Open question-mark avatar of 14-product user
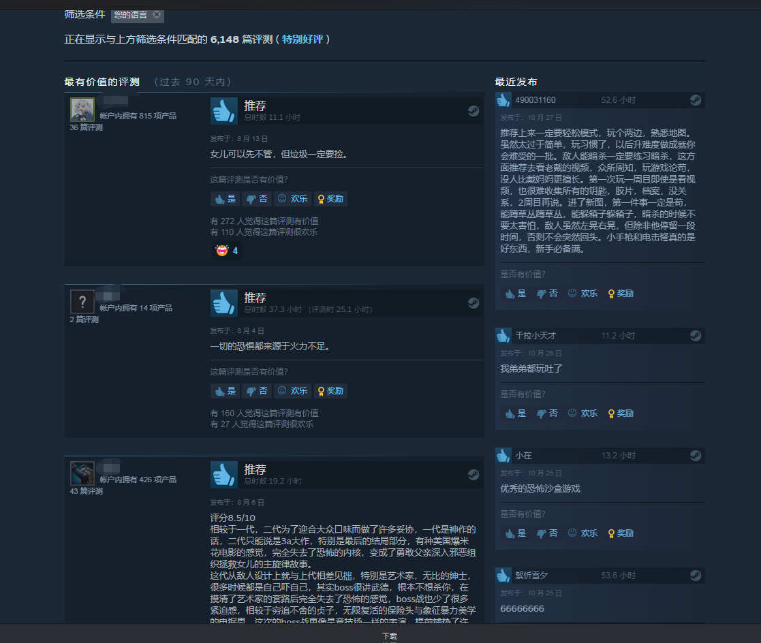This screenshot has width=761, height=643. point(82,301)
